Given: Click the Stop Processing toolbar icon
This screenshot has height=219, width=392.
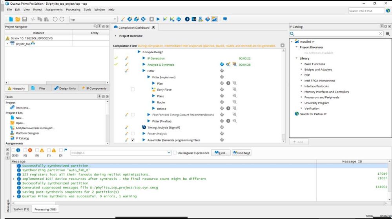Looking at the screenshot, I should (151, 19).
